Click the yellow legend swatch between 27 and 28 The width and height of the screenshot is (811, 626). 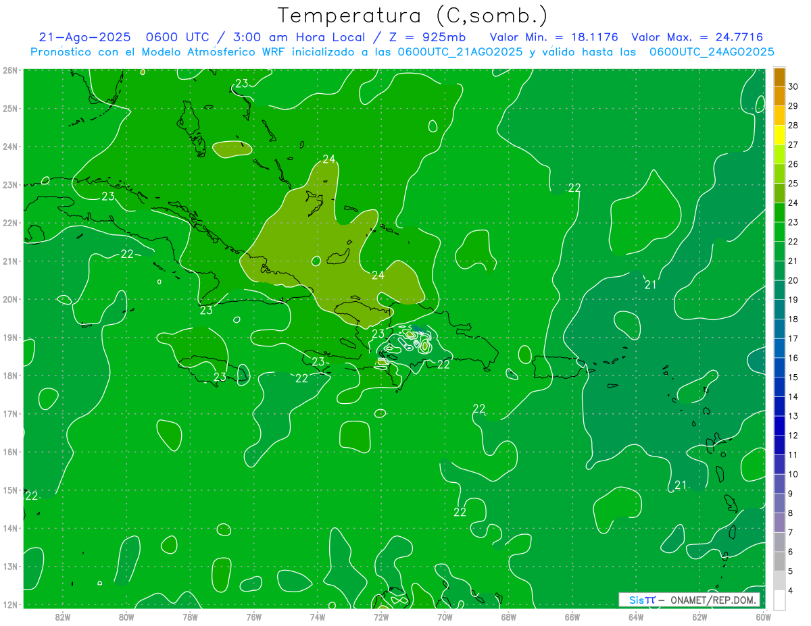pos(779,135)
